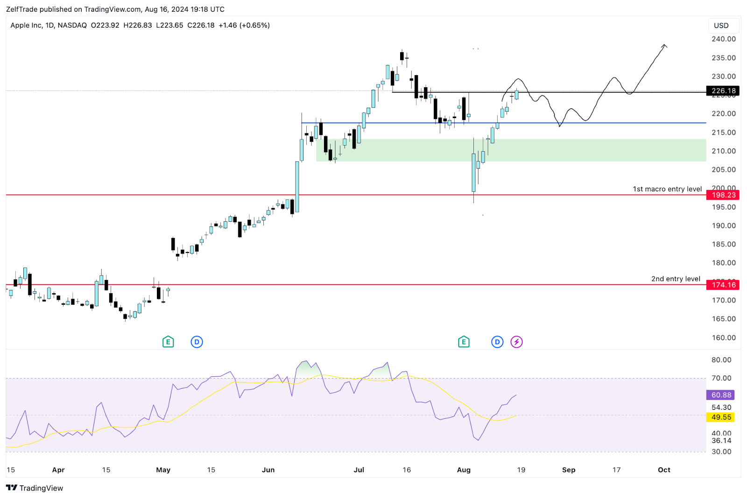Click the Sep label on the time axis

(569, 470)
